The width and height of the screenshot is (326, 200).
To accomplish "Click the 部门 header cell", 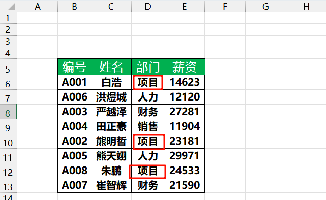I will click(x=147, y=67).
